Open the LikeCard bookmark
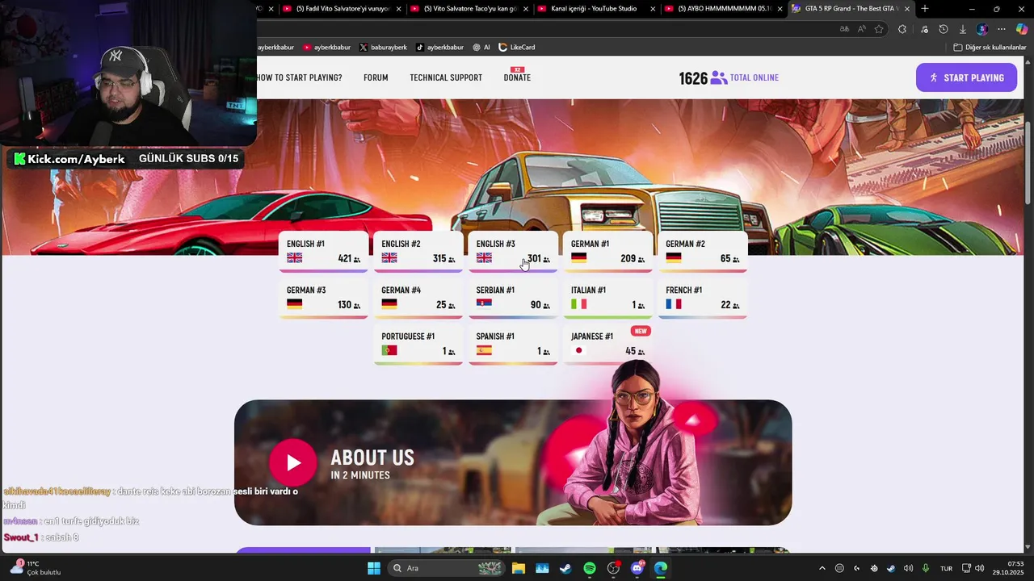 [x=517, y=48]
